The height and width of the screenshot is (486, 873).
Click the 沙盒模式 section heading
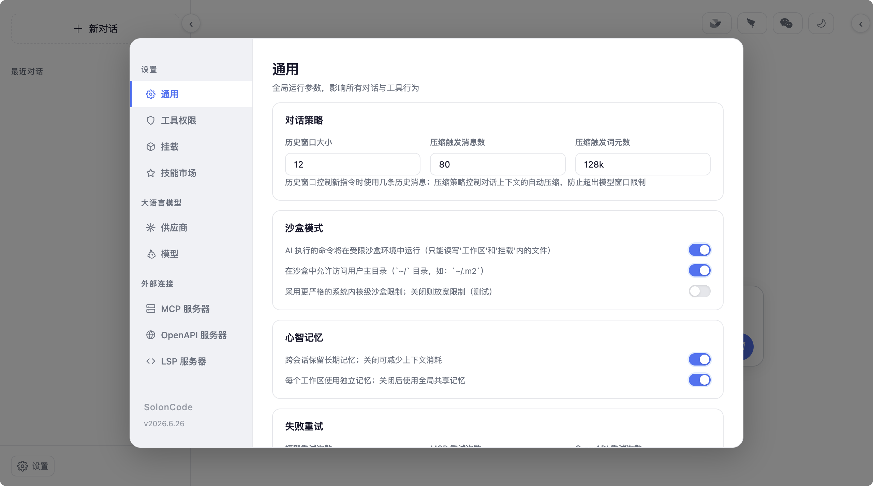coord(304,228)
